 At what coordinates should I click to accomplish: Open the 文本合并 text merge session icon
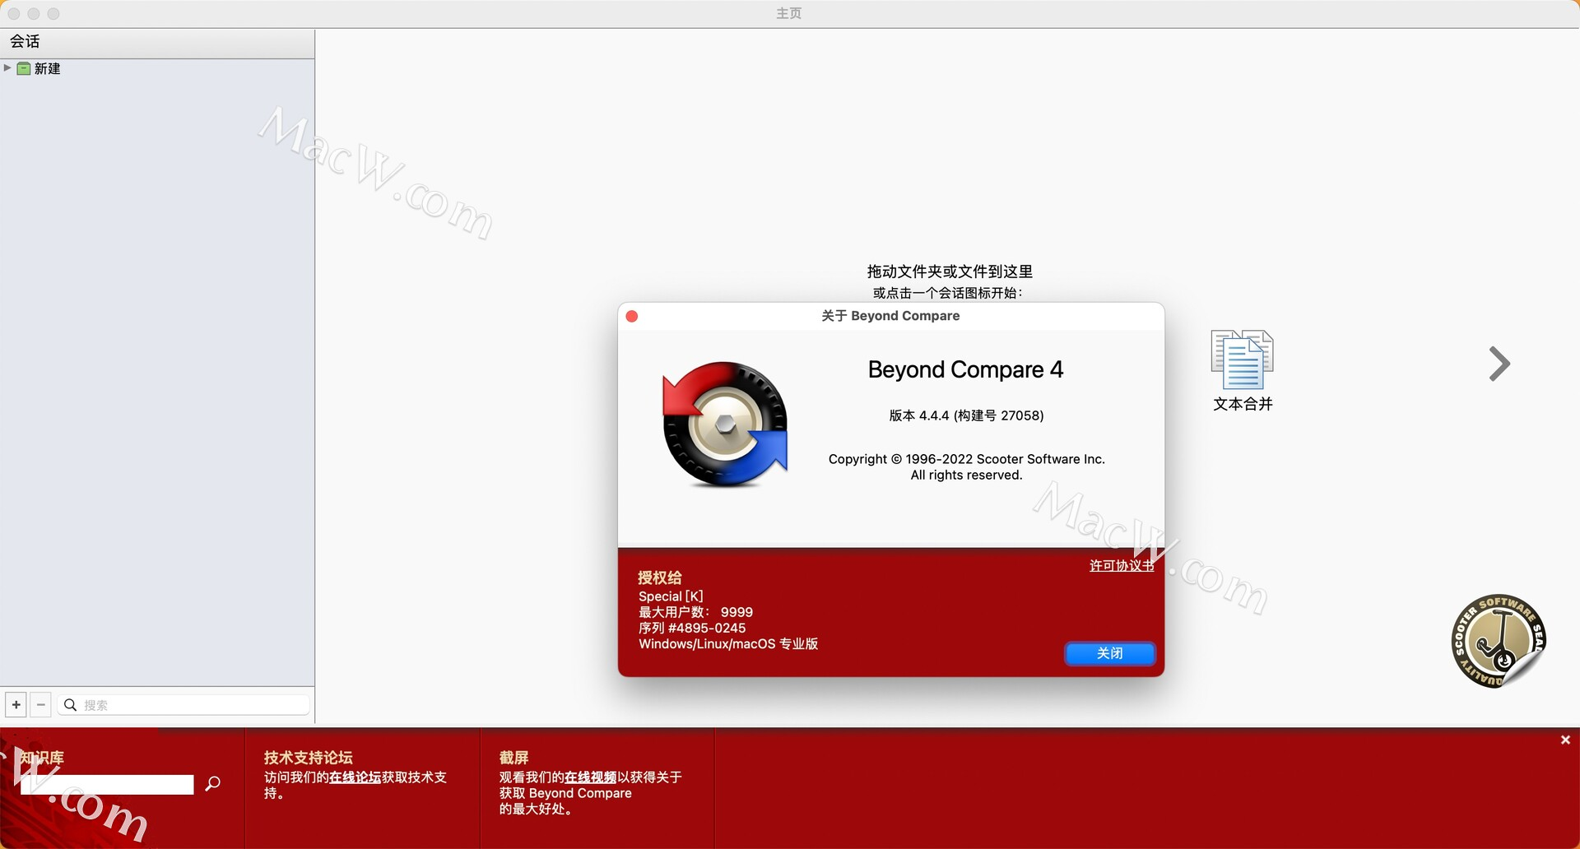(1243, 370)
